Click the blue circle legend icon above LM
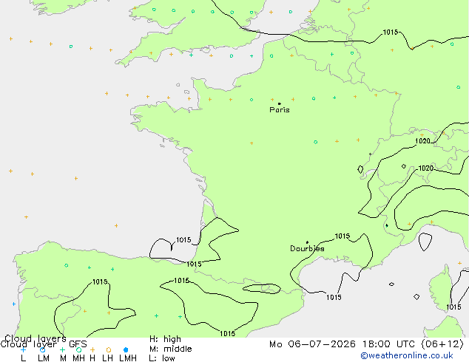This screenshot has height=362, width=469. tap(43, 349)
